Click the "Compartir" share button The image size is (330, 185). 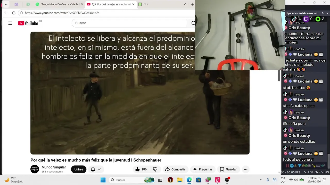pos(175,169)
